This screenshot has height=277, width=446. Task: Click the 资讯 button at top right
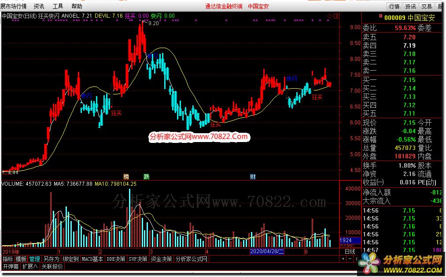pyautogui.click(x=410, y=6)
